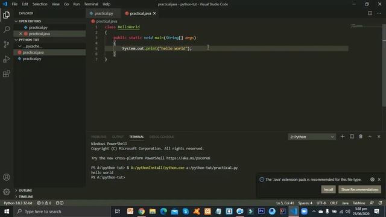Switch to the practical.py editor tab
This screenshot has height=217, width=386.
pyautogui.click(x=103, y=13)
